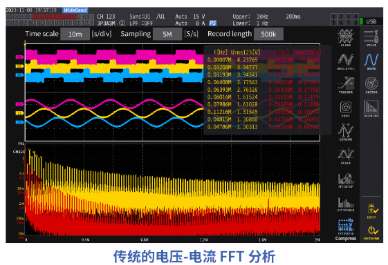Click the blue I3 current channel marker
This screenshot has height=265, width=388.
19,122
